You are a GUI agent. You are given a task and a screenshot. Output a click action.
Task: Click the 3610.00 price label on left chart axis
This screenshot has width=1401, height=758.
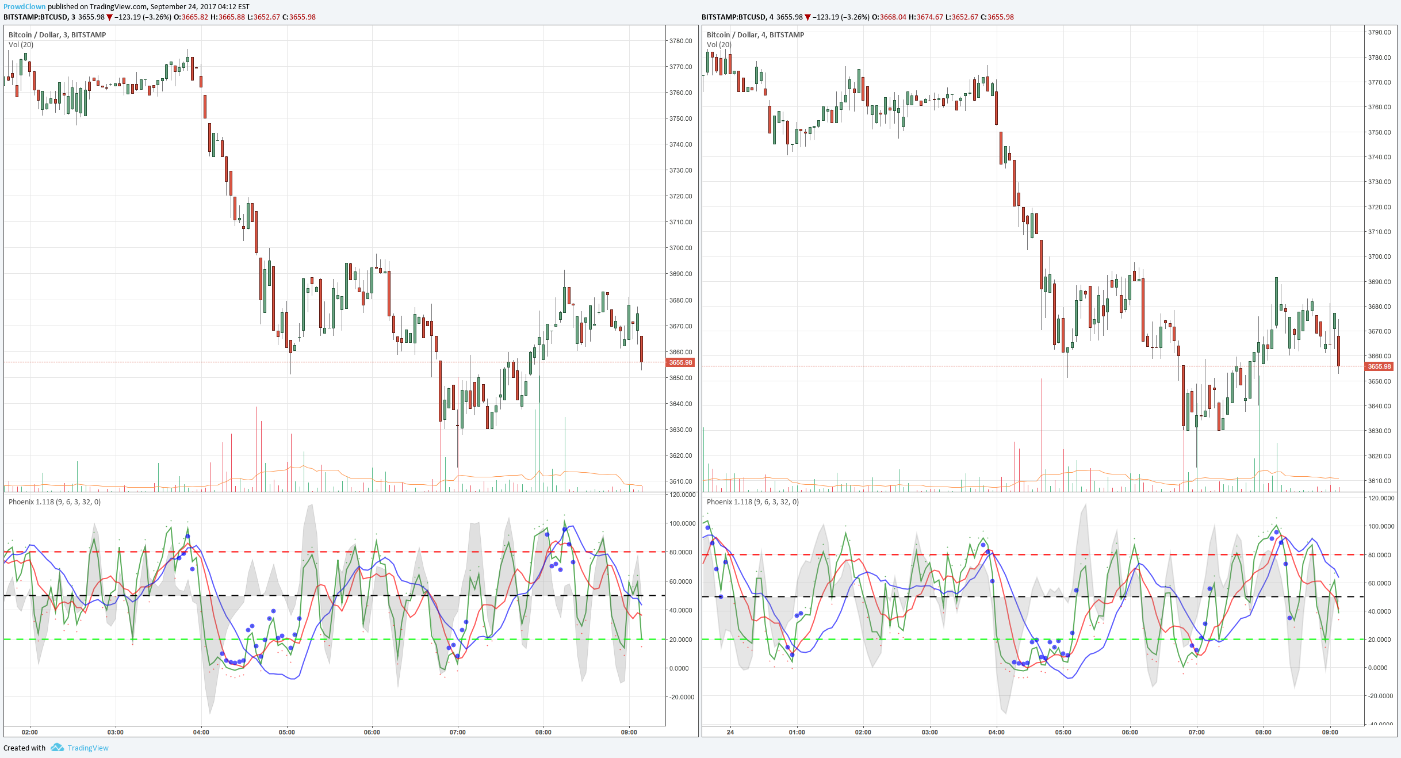(x=681, y=481)
